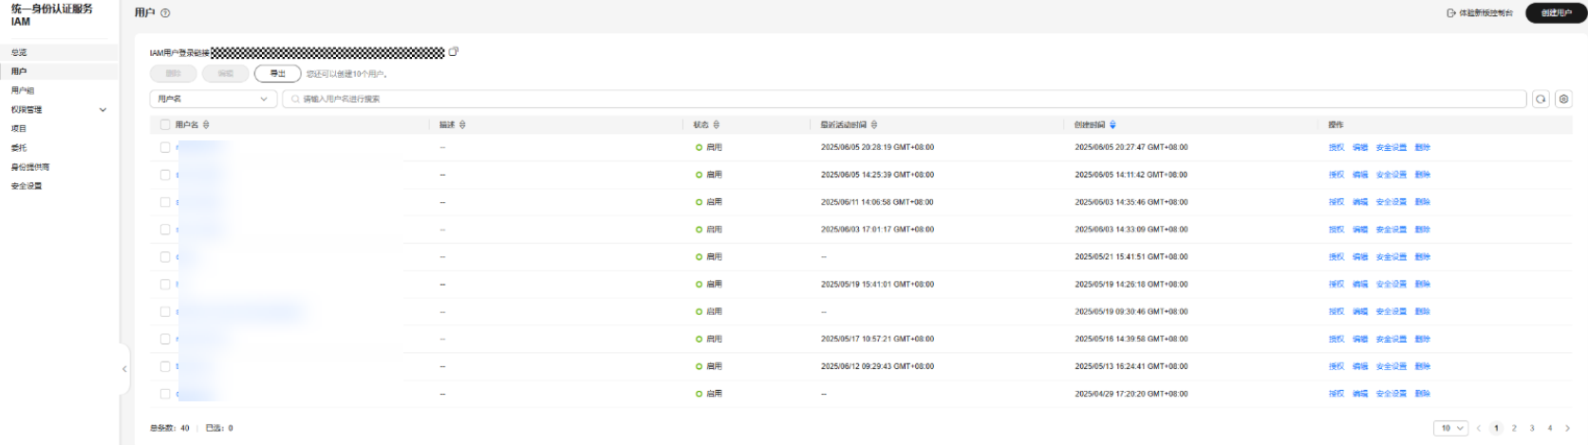Open the 体验新版控制台 link

[x=1480, y=13]
